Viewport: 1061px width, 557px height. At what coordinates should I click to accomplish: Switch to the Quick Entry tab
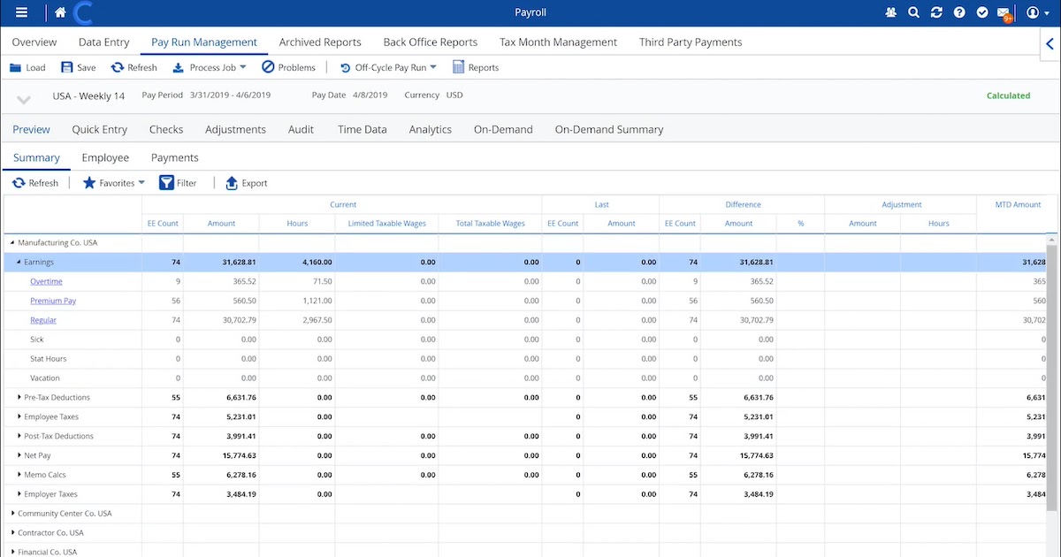tap(100, 129)
